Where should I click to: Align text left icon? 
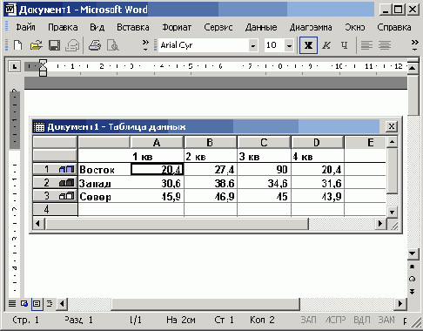point(366,45)
